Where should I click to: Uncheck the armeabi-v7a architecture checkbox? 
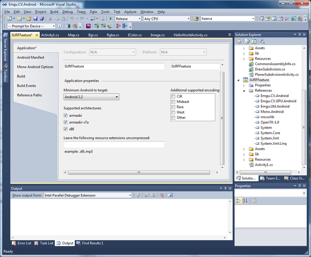[66, 122]
